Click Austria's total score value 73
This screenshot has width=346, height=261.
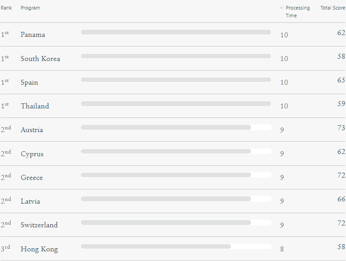pyautogui.click(x=341, y=128)
